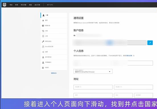Open the sidebar section with the bell icon
This screenshot has width=157, height=109.
coord(54,20)
